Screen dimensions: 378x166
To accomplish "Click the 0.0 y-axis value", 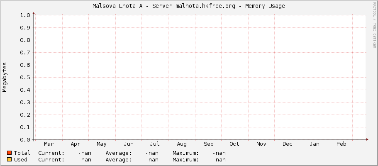I will coord(25,140).
